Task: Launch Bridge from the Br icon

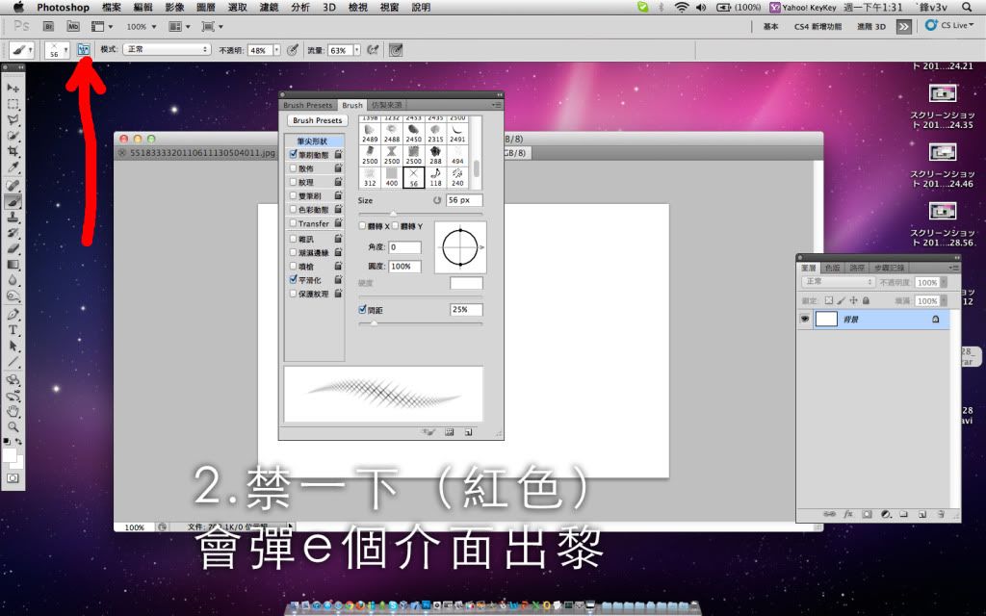Action: pos(51,27)
